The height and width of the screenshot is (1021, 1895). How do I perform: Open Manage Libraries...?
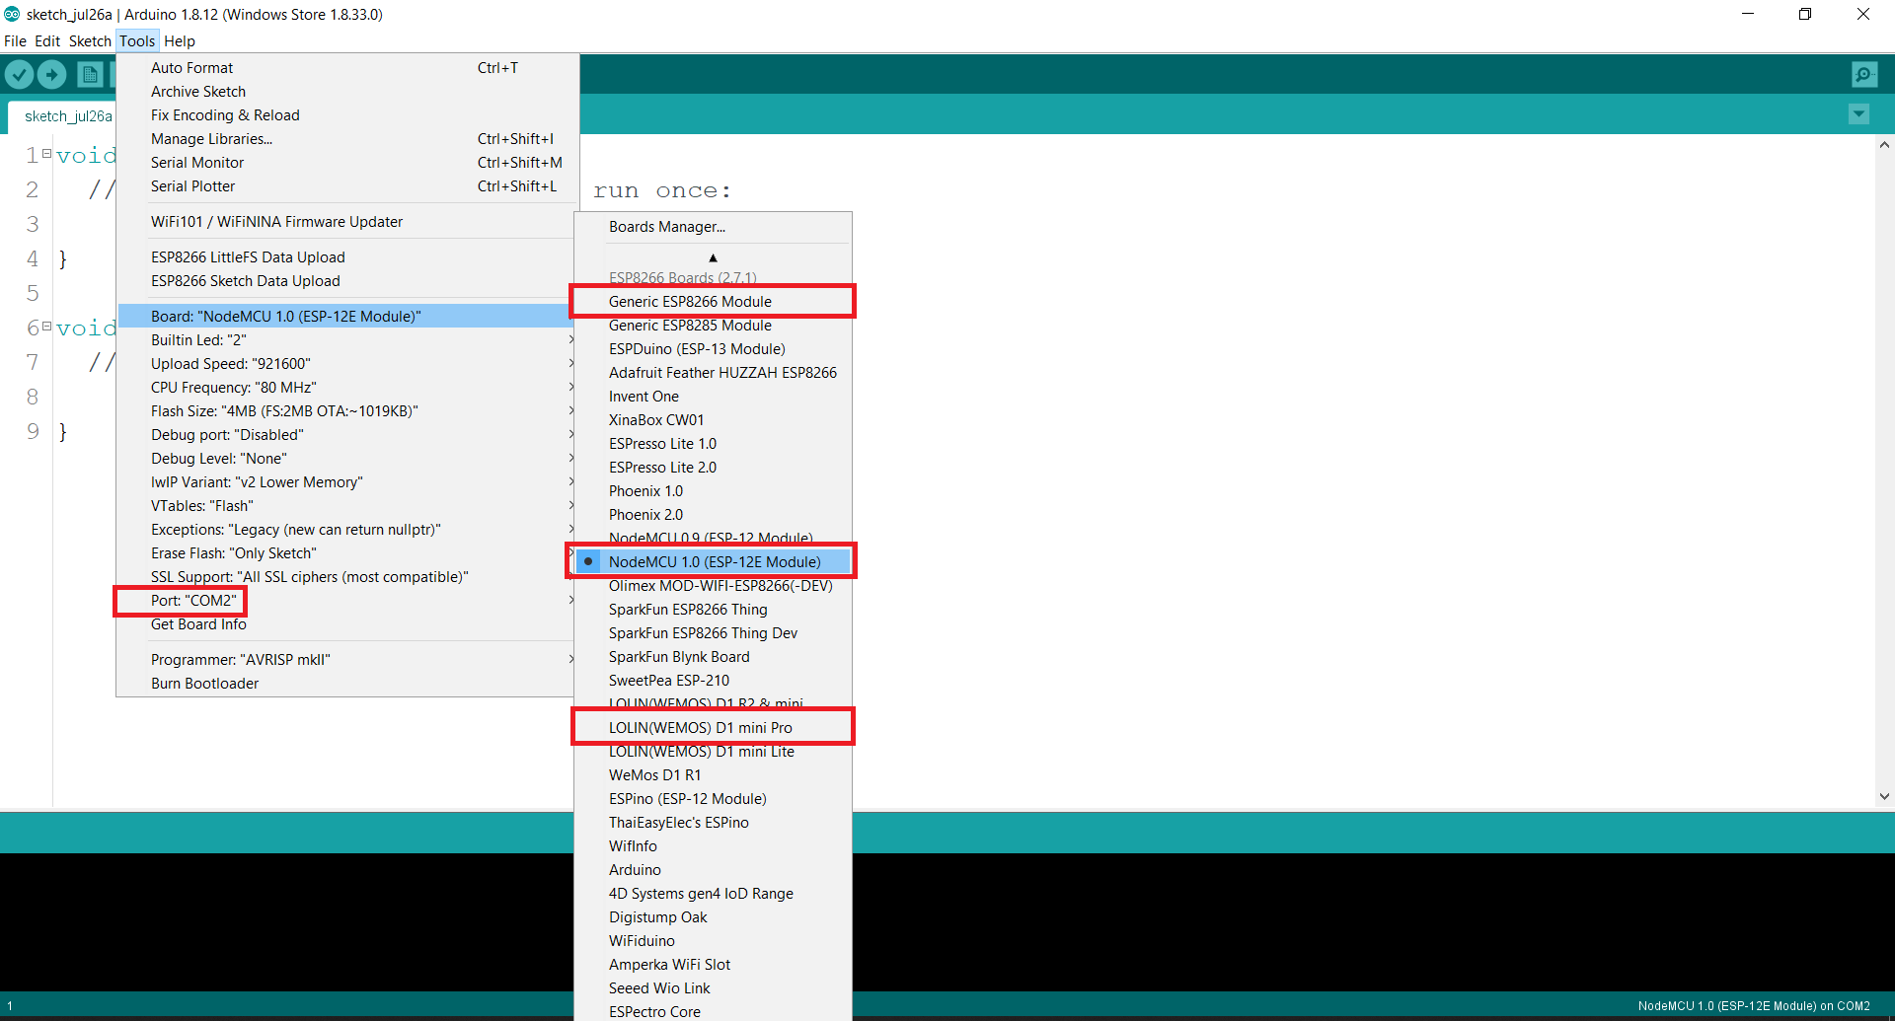pos(346,139)
